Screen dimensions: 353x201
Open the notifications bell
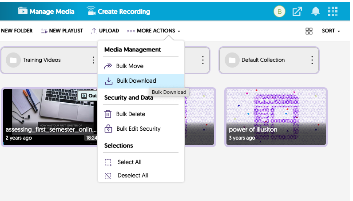316,12
